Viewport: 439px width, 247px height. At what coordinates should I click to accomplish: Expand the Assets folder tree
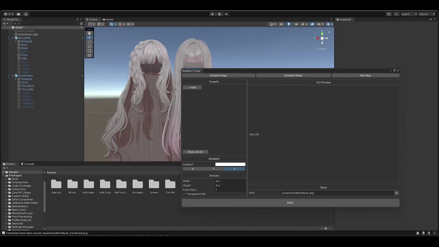(x=4, y=172)
